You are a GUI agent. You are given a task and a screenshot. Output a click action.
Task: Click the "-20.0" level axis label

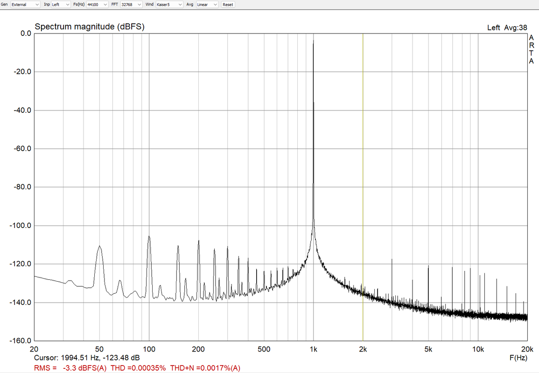click(22, 72)
